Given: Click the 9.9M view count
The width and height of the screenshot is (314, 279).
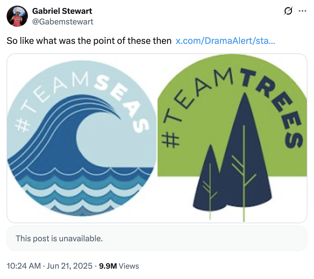Looking at the screenshot, I should click(108, 266).
